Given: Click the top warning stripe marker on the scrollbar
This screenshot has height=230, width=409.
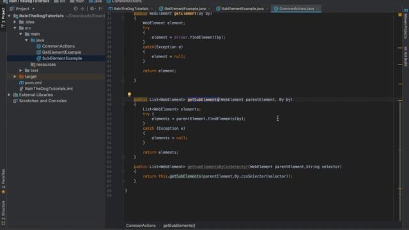Looking at the screenshot, I should point(400,48).
